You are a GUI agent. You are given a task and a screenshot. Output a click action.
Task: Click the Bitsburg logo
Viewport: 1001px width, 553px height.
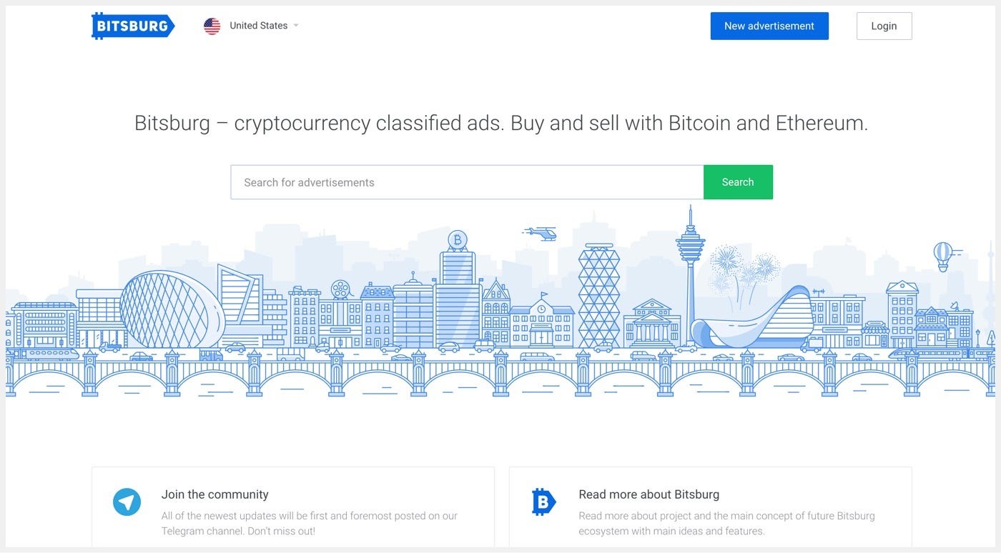pyautogui.click(x=133, y=25)
